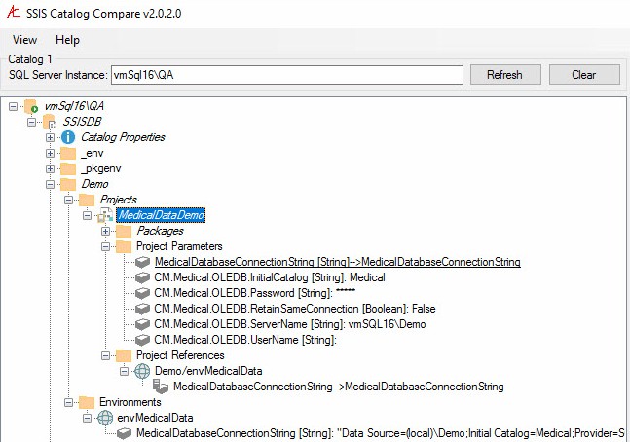The image size is (630, 442).
Task: Select the _pkgenv folder label
Action: tap(101, 168)
